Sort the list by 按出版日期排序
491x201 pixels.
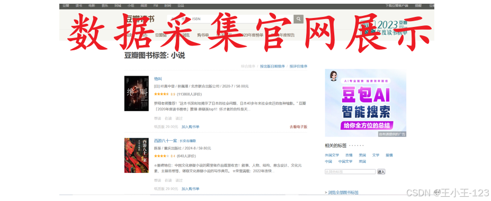pyautogui.click(x=272, y=66)
